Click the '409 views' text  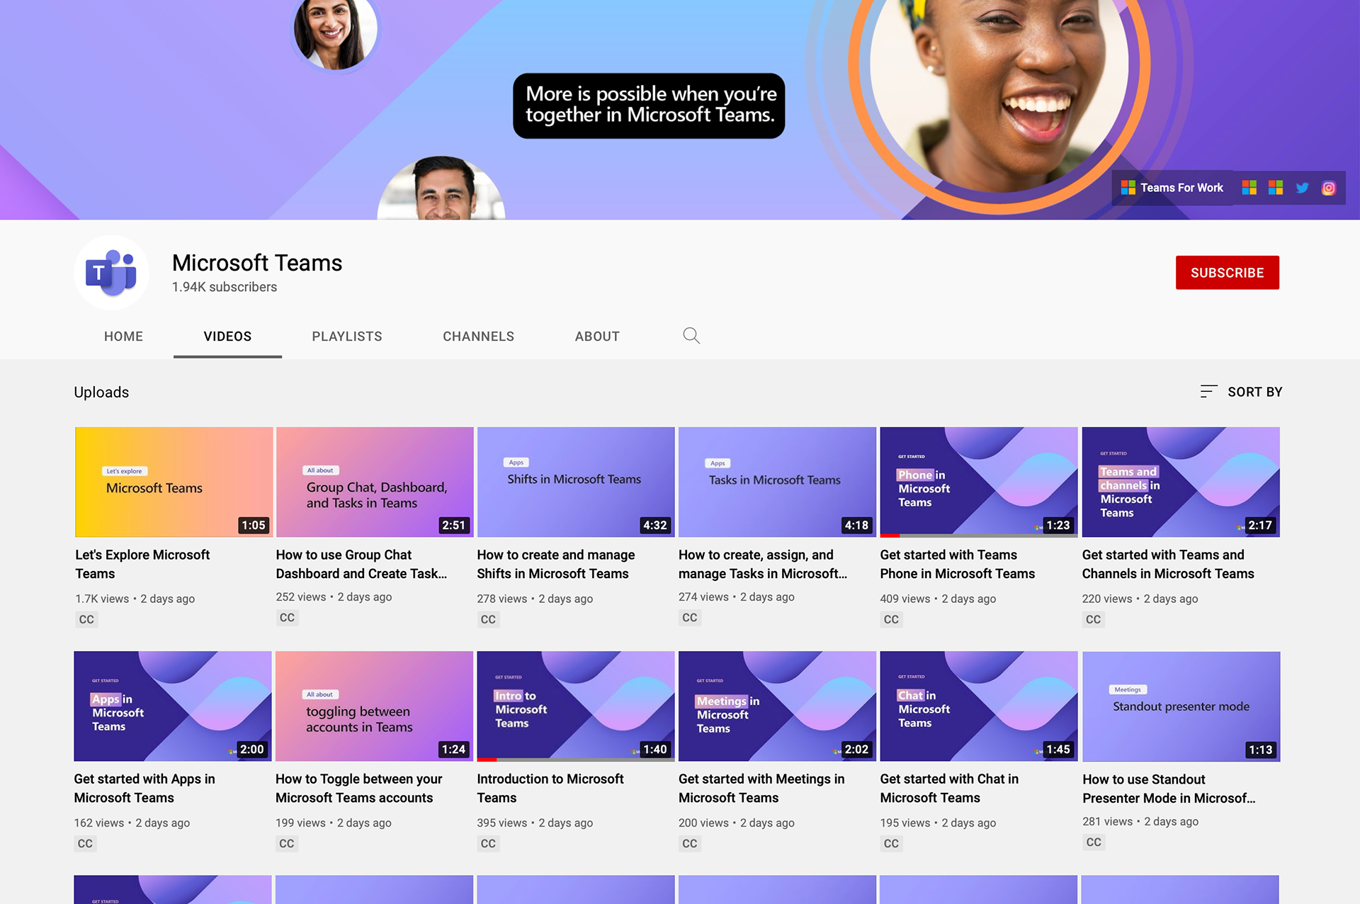coord(905,599)
